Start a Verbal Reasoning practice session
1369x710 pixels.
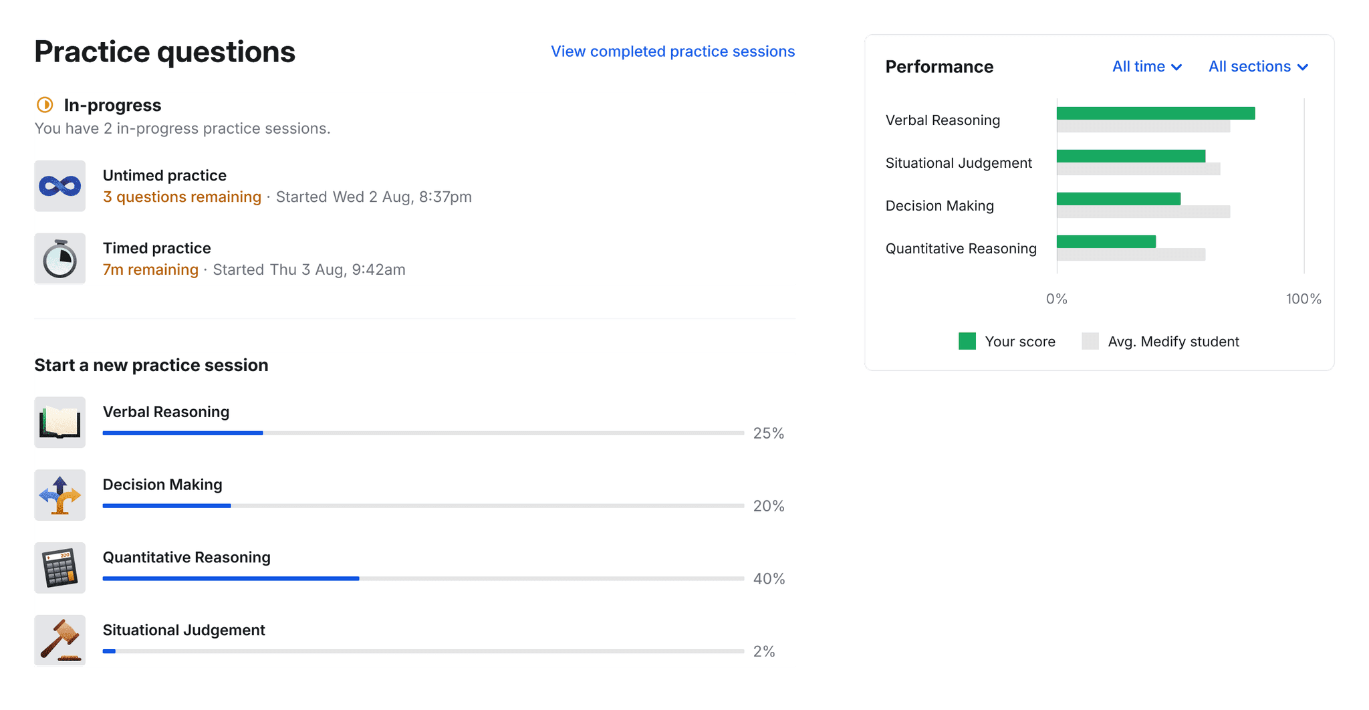tap(166, 412)
